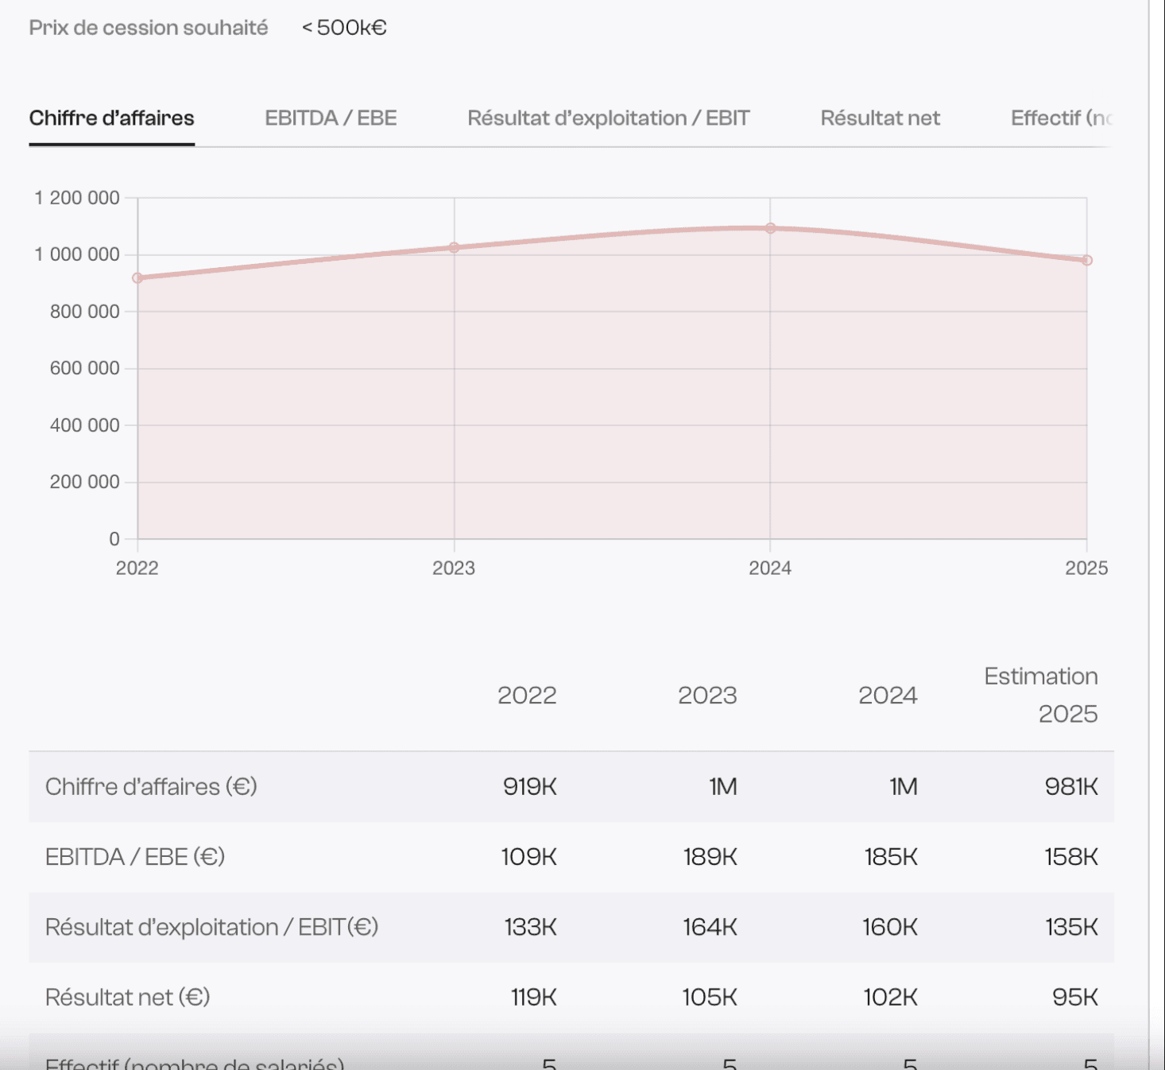This screenshot has height=1070, width=1165.
Task: Click the 2024 peak data point on chart
Action: tap(770, 228)
